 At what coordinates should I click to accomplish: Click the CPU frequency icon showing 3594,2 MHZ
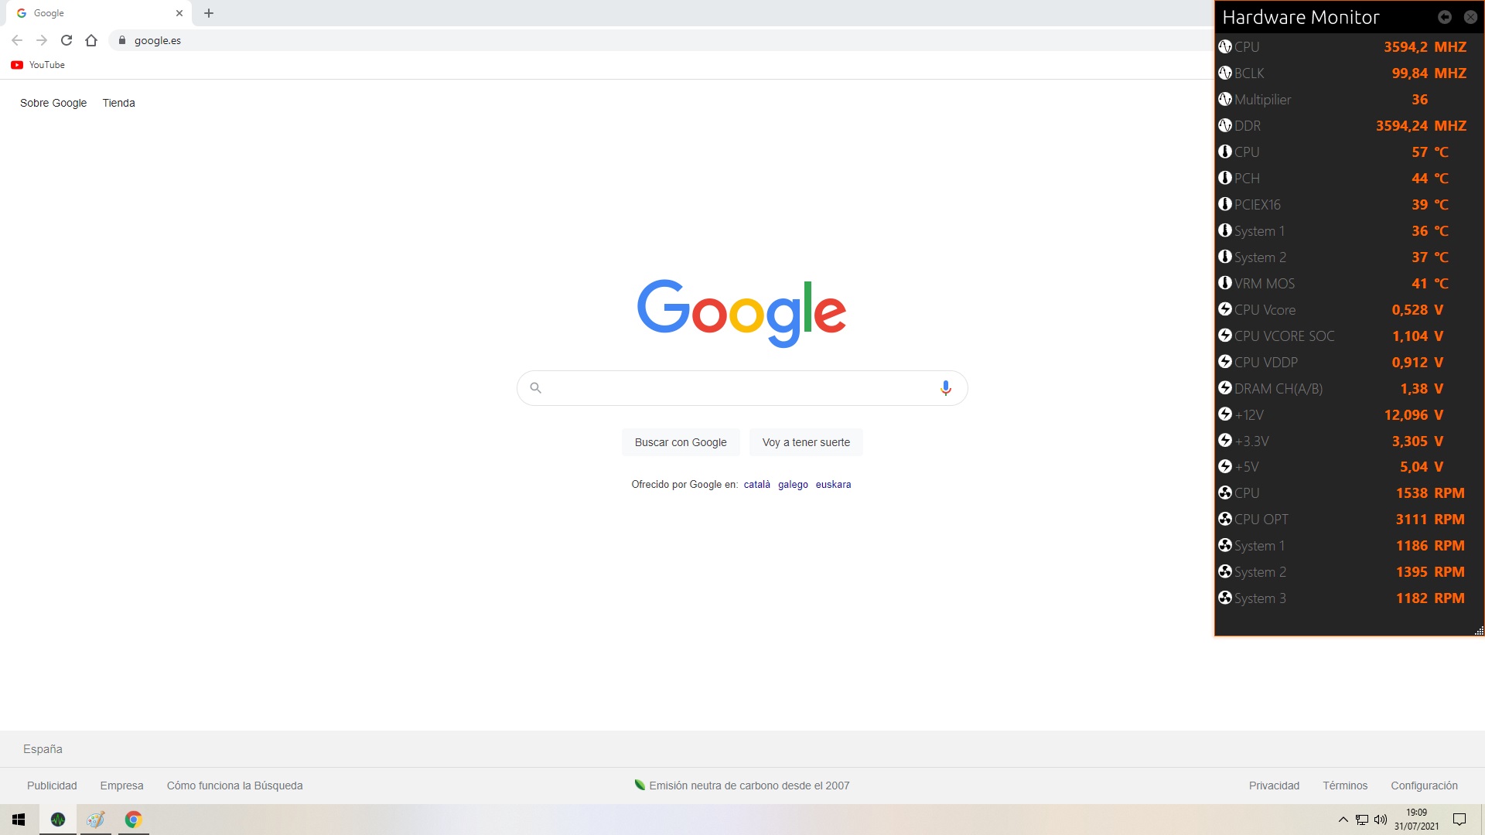[x=1225, y=47]
